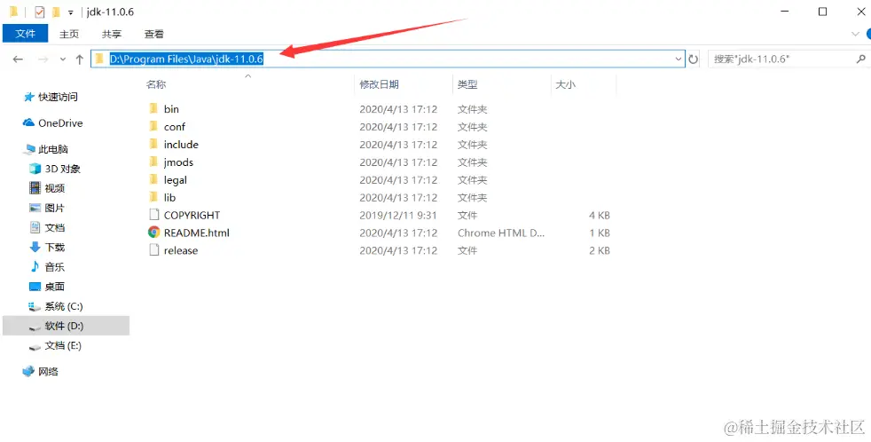Sort by the 修改日期 column header
This screenshot has width=871, height=442.
pos(380,84)
